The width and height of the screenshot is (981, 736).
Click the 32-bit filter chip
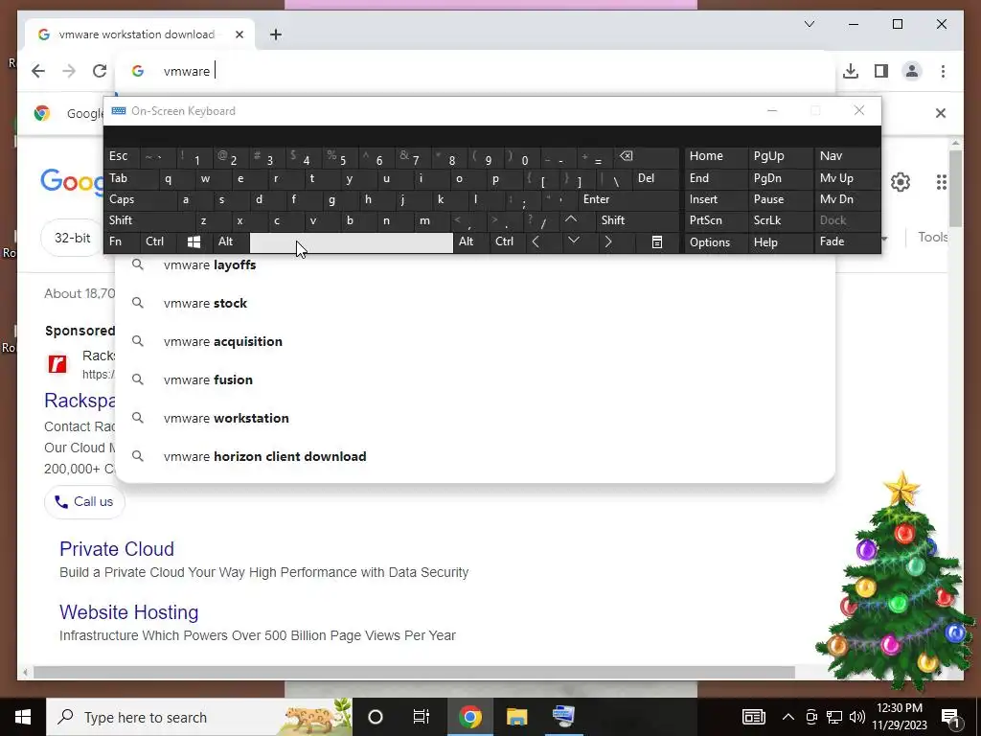tap(72, 238)
